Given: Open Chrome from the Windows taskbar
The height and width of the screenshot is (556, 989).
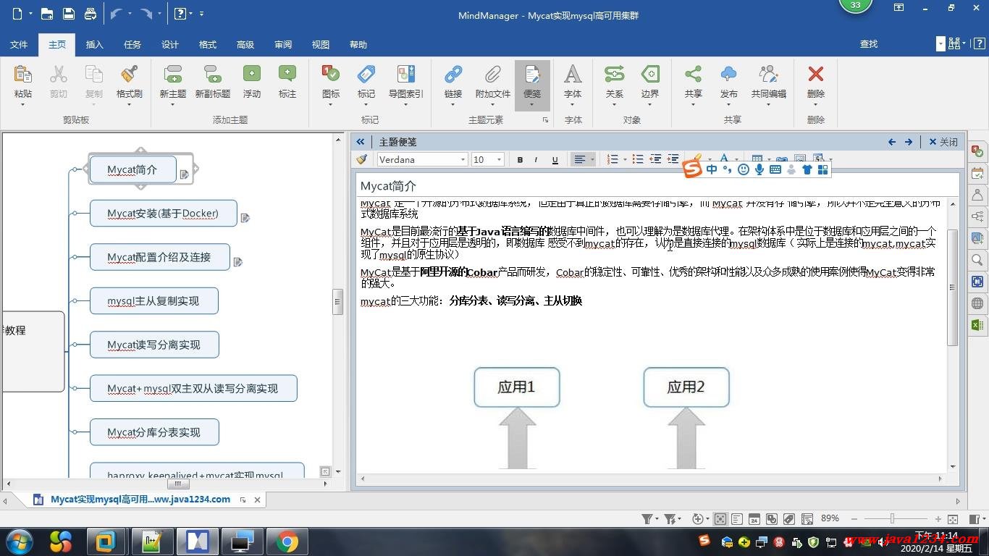Looking at the screenshot, I should click(287, 542).
